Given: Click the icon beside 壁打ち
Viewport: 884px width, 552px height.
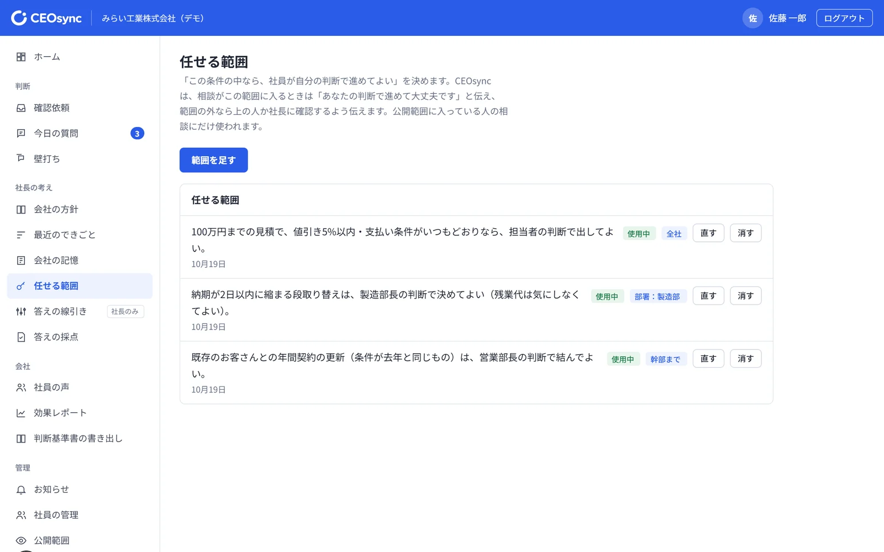Looking at the screenshot, I should (x=21, y=159).
